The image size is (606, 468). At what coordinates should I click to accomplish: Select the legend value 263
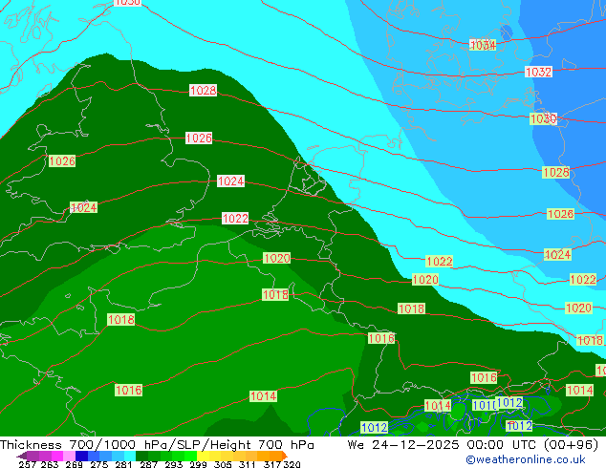tap(49, 464)
